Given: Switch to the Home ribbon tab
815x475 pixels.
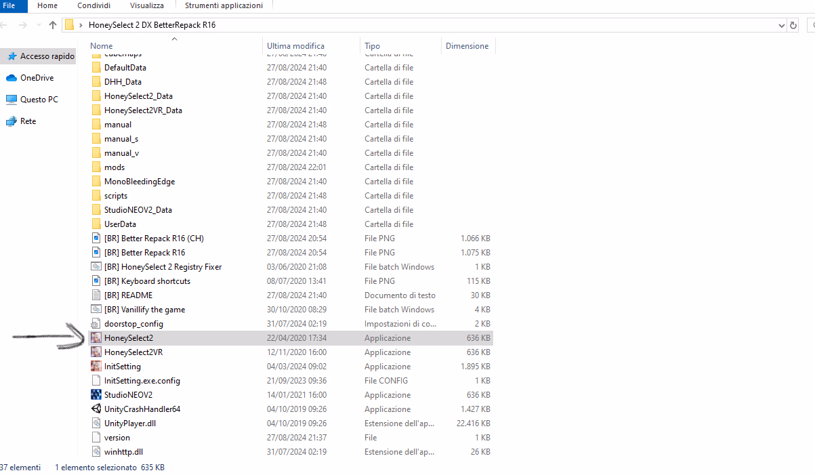Looking at the screenshot, I should (x=47, y=5).
